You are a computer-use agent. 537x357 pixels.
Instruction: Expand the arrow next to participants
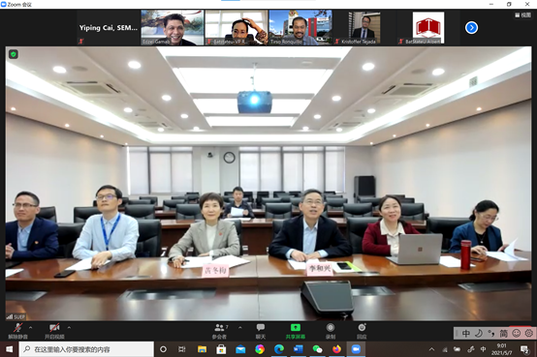tap(240, 328)
